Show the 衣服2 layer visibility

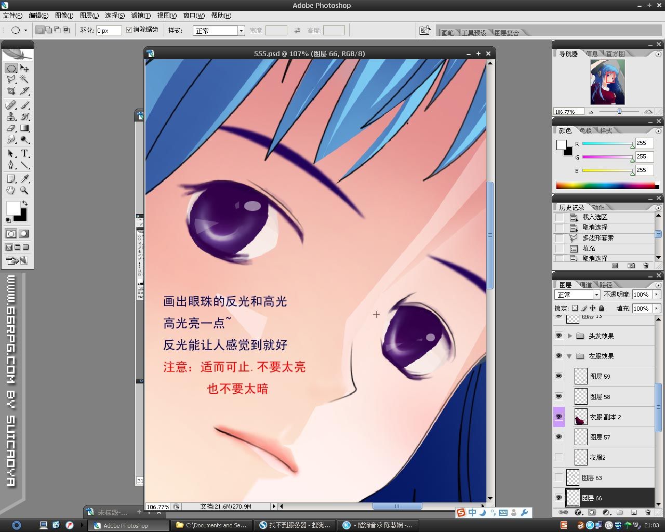click(x=558, y=457)
